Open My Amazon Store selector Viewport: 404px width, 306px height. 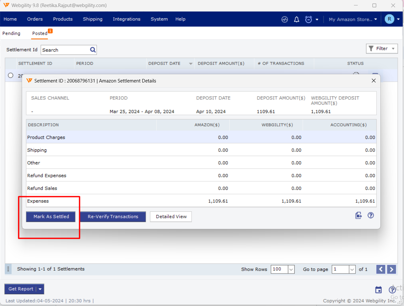pyautogui.click(x=353, y=19)
